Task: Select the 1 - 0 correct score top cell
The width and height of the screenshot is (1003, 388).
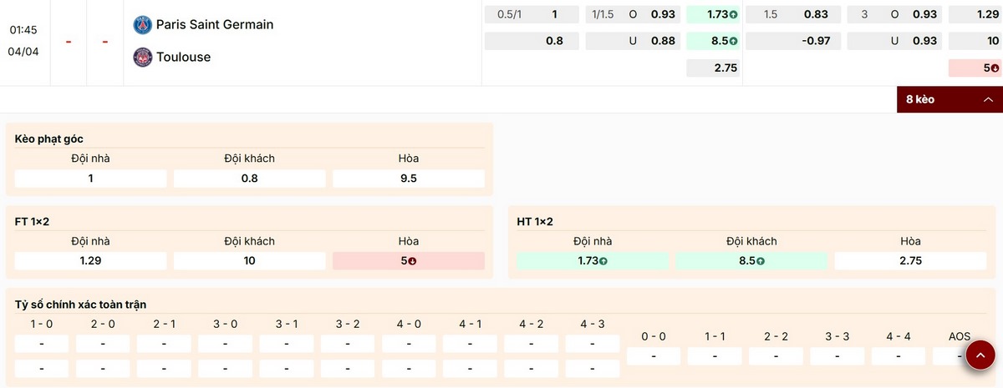Action: [x=42, y=343]
